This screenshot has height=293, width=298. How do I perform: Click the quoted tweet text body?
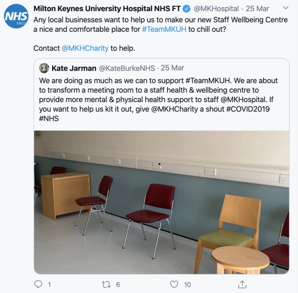coord(158,100)
